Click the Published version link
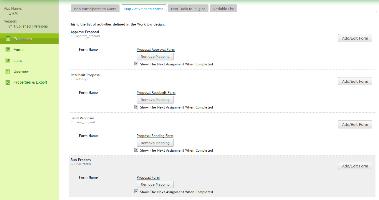Viewport: 379px width, 200px height. click(22, 26)
